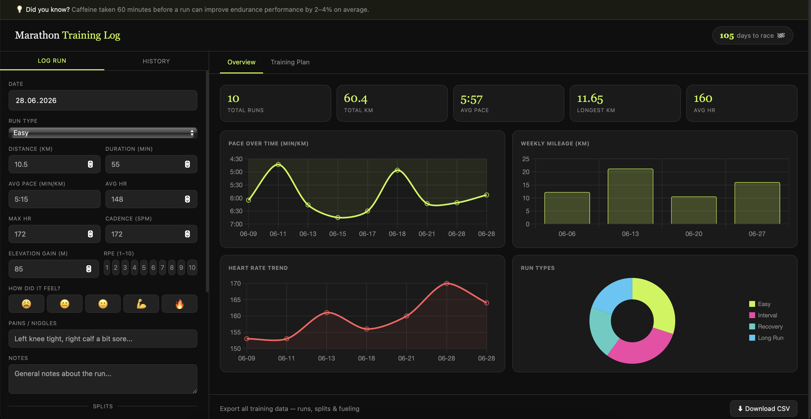Image resolution: width=811 pixels, height=419 pixels.
Task: Open the Training Plan tab
Action: pyautogui.click(x=290, y=62)
